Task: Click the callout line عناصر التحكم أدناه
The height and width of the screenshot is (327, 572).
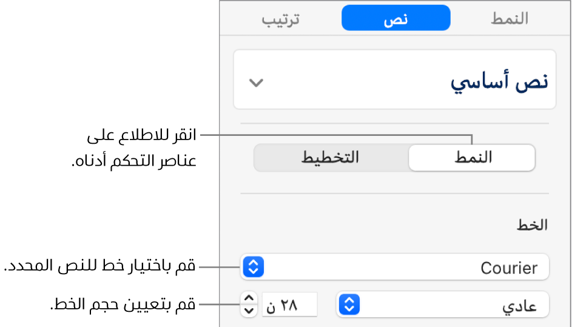Action: click(x=135, y=162)
